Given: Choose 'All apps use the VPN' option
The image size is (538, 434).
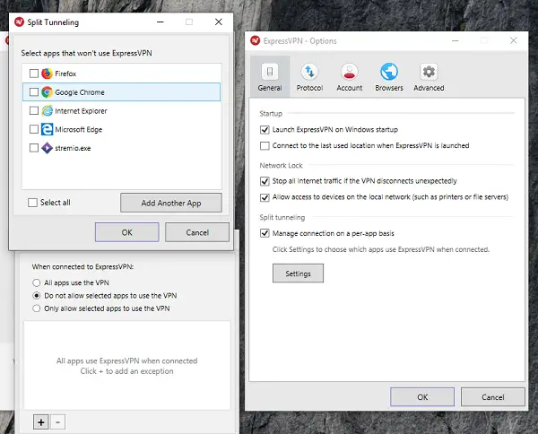Looking at the screenshot, I should 37,282.
